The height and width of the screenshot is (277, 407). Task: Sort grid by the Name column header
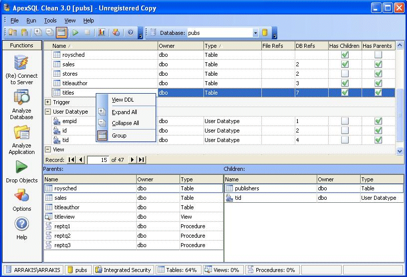(101, 46)
